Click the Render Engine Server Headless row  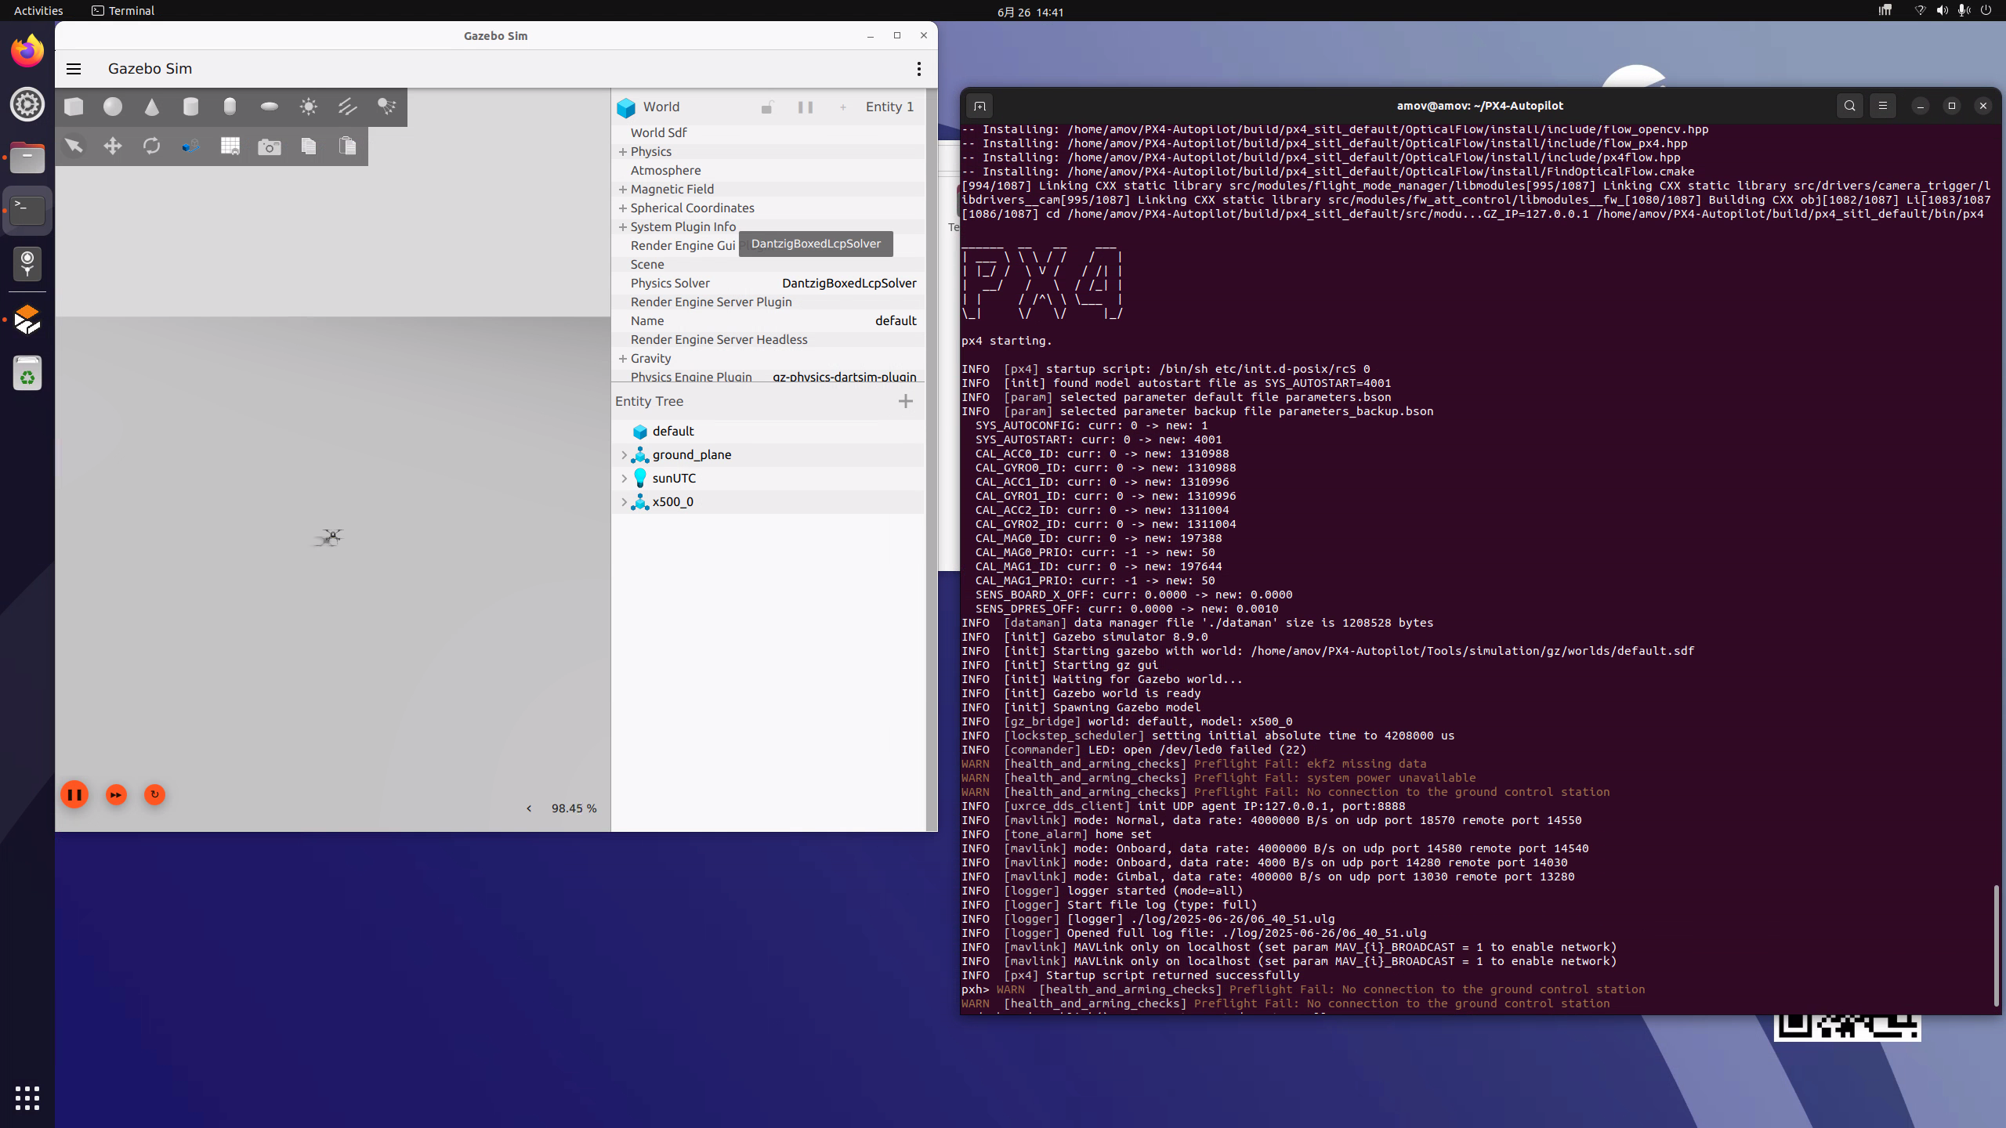769,340
